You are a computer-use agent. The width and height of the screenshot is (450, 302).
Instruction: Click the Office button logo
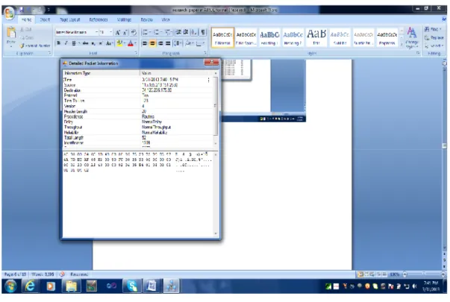[10, 13]
